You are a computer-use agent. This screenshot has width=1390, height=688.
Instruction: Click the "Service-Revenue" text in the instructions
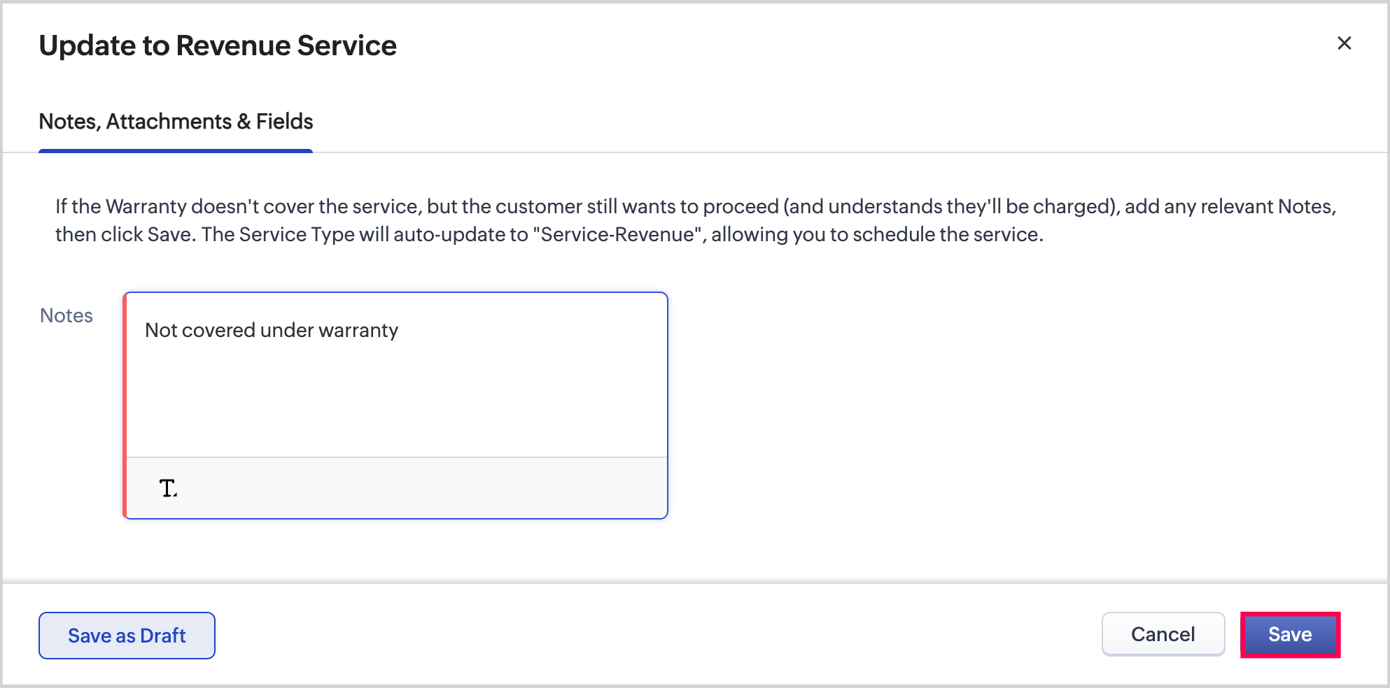(x=619, y=234)
